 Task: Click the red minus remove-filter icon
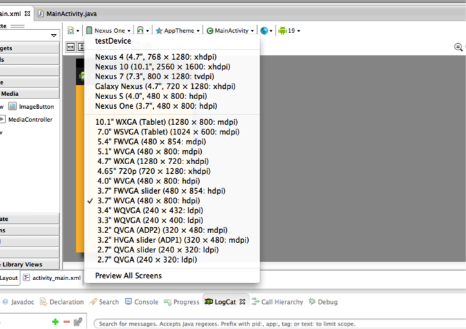(x=67, y=321)
